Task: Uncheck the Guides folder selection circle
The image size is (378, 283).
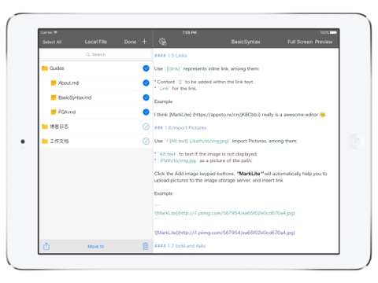Action: (146, 68)
